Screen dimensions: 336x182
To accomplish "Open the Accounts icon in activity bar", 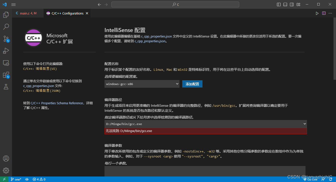I will pyautogui.click(x=6, y=158).
